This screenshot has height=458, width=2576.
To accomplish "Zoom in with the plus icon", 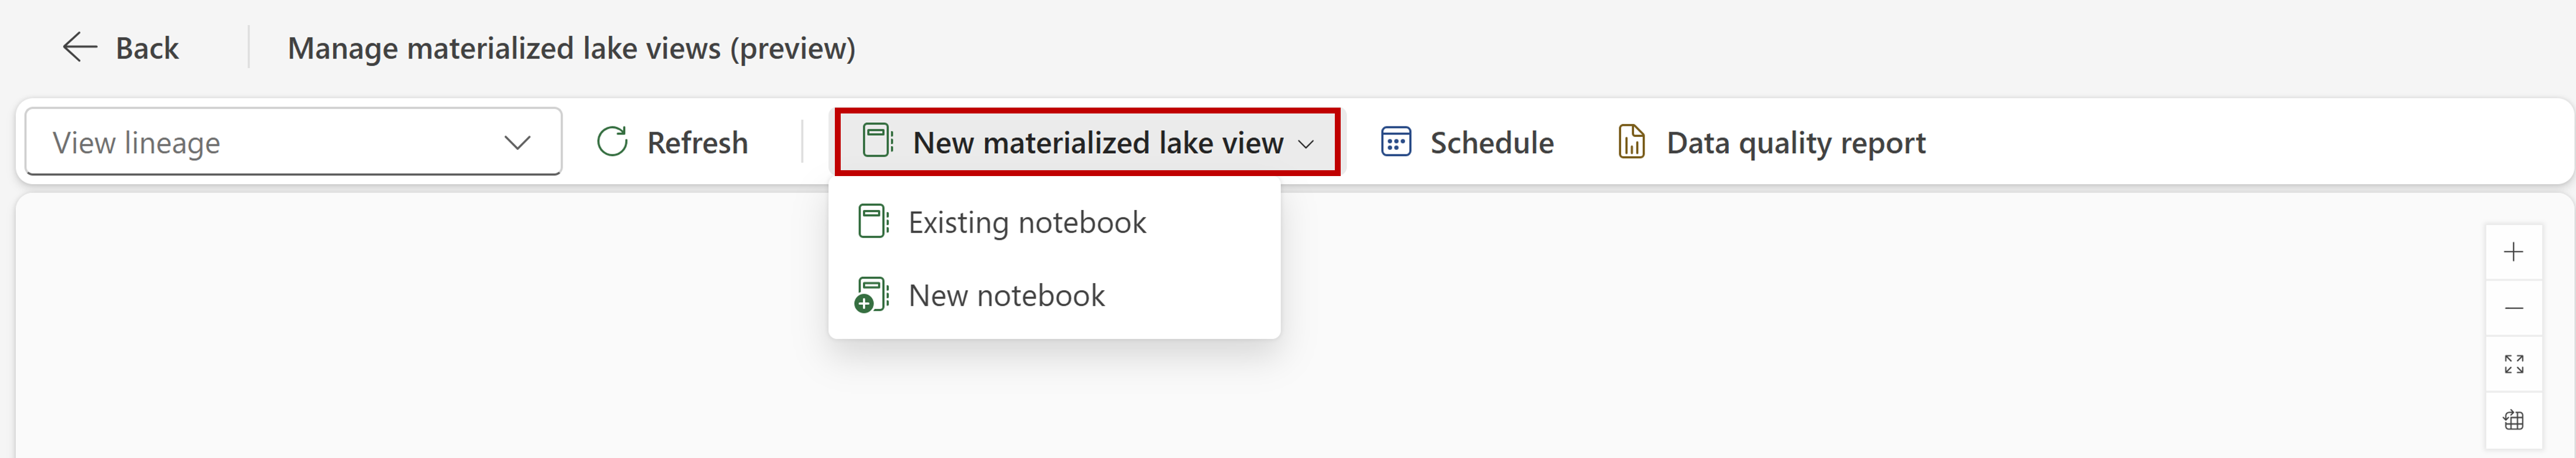I will click(x=2513, y=252).
